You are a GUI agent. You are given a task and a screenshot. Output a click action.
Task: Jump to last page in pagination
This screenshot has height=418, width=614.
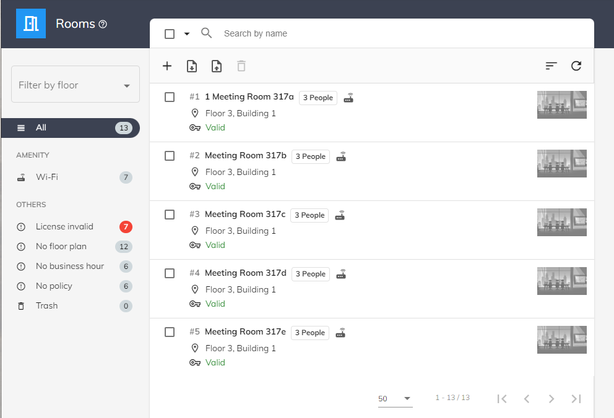point(576,399)
